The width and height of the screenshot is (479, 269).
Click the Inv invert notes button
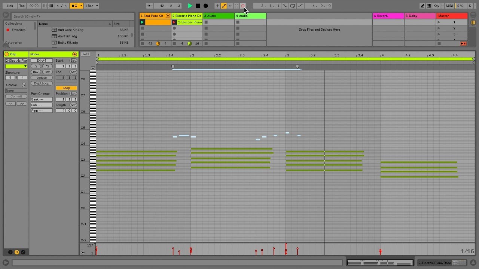tap(48, 72)
